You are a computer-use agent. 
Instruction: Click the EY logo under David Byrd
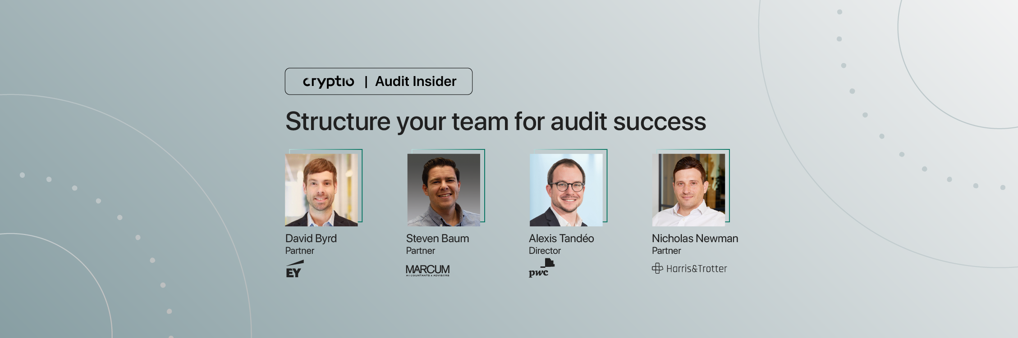294,269
